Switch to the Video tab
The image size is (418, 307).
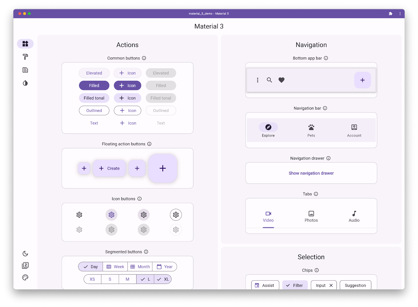coord(268,217)
